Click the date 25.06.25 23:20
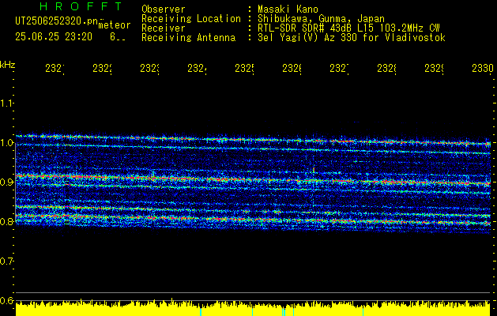This screenshot has width=497, height=316. pyautogui.click(x=54, y=37)
